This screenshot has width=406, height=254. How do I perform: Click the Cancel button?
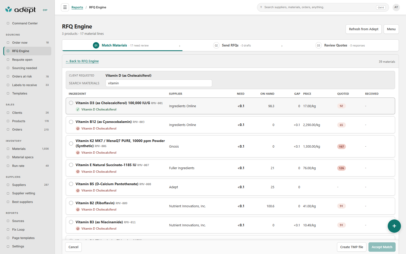tap(73, 247)
